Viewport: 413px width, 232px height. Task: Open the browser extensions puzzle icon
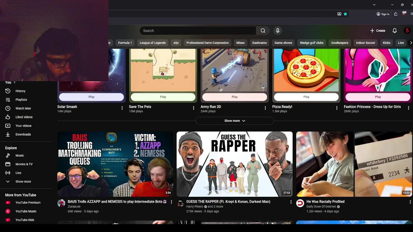coord(396,14)
